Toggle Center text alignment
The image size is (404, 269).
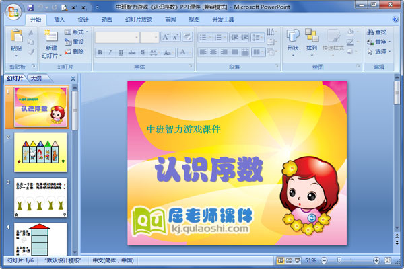[x=213, y=52]
